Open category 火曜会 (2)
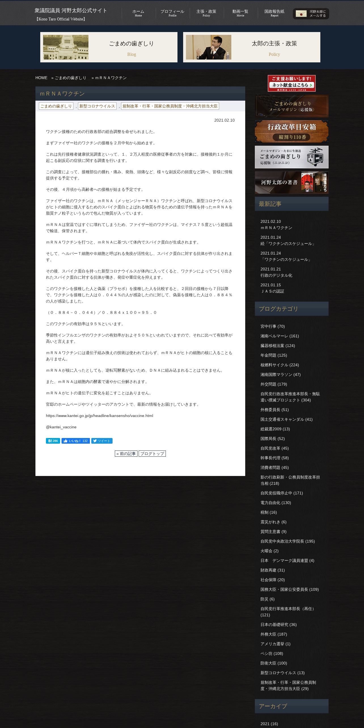 coord(270,551)
